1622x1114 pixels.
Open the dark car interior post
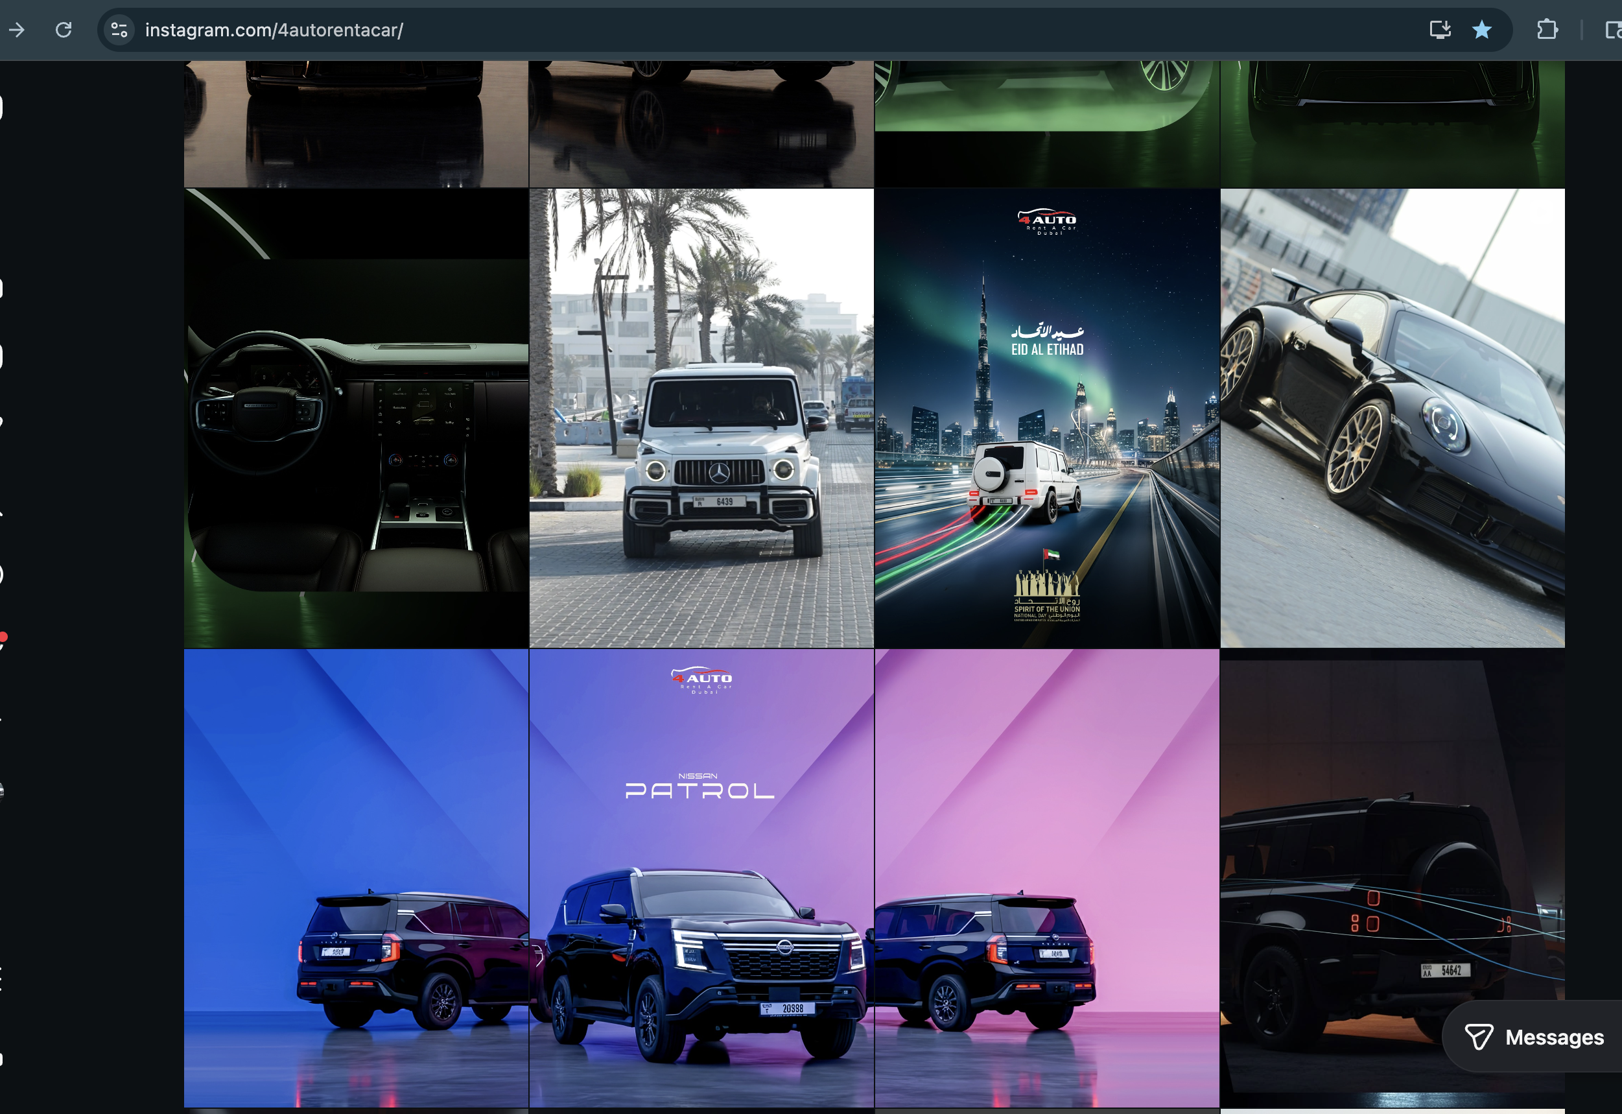tap(356, 418)
